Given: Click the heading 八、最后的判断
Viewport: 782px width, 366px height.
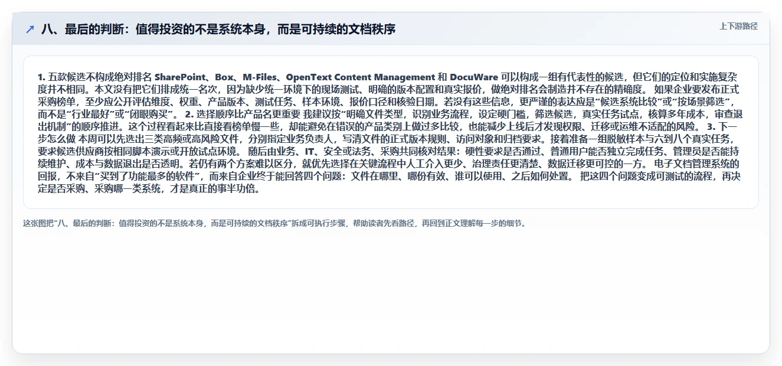Looking at the screenshot, I should click(x=218, y=29).
